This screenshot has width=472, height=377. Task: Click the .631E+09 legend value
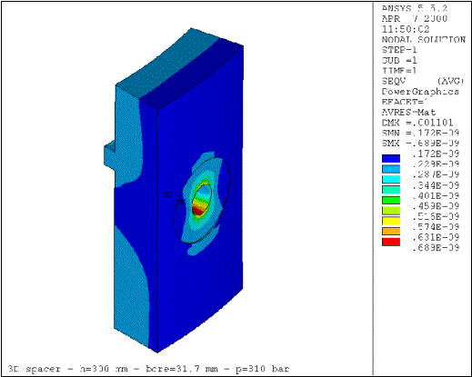(436, 237)
